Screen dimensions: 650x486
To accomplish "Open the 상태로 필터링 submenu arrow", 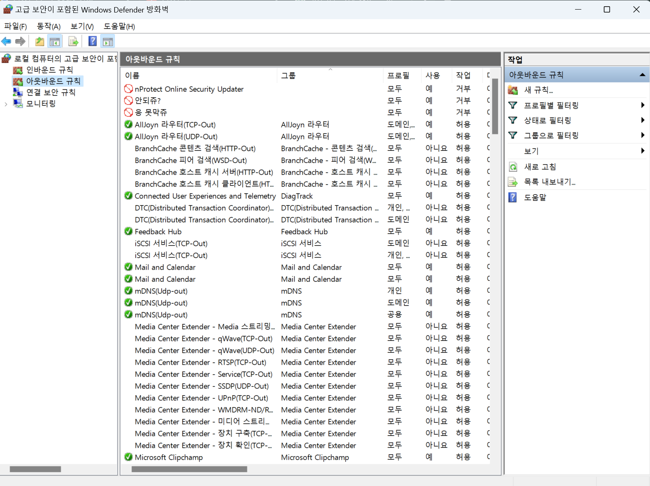I will click(643, 120).
